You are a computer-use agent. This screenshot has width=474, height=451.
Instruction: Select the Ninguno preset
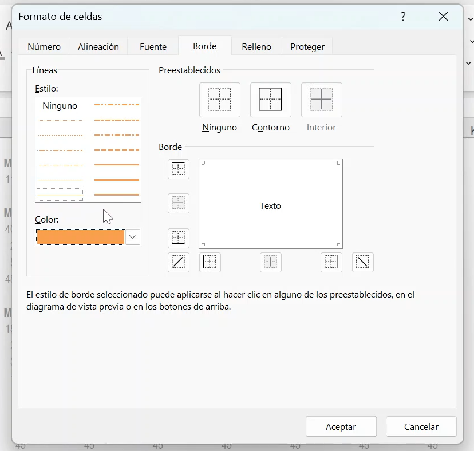pyautogui.click(x=219, y=99)
